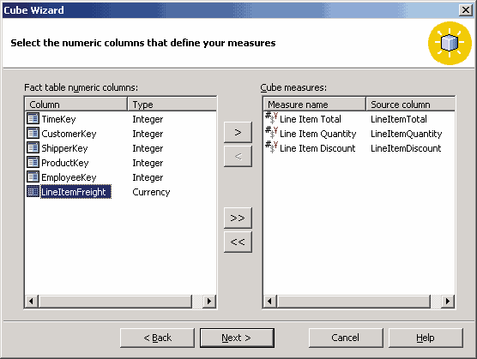Remove all measures with << button
Image resolution: width=477 pixels, height=359 pixels.
click(238, 242)
